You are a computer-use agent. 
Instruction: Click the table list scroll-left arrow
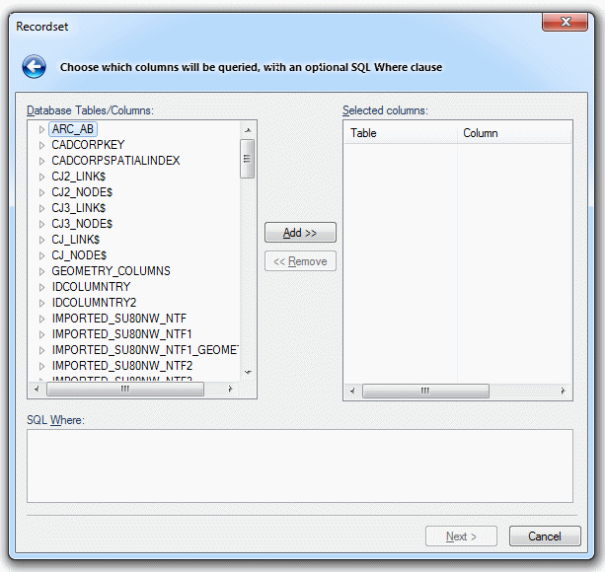click(x=37, y=389)
